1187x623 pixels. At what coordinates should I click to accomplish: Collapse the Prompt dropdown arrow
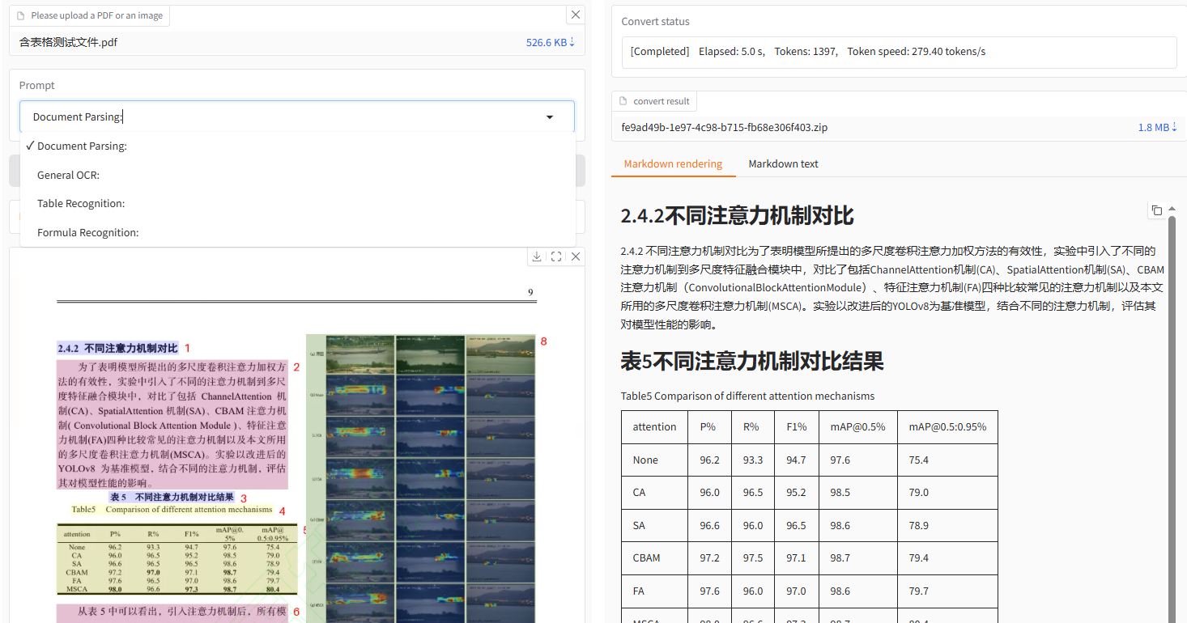click(550, 117)
